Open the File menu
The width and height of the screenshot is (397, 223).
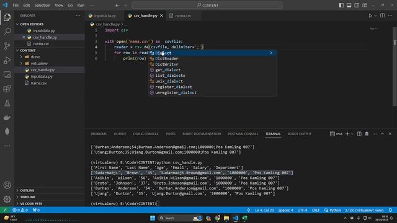coord(16,6)
